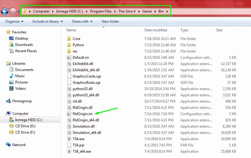The height and width of the screenshot is (158, 251).
Task: Create a New folder
Action: [110, 21]
